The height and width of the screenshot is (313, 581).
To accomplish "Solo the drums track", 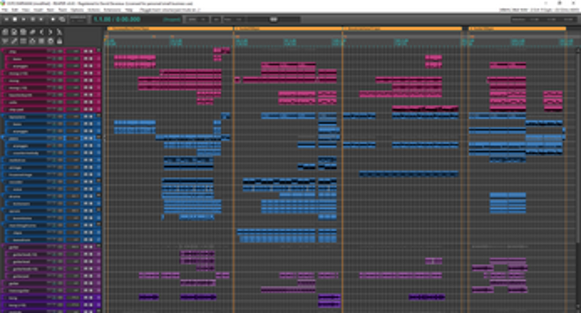I will 90,197.
